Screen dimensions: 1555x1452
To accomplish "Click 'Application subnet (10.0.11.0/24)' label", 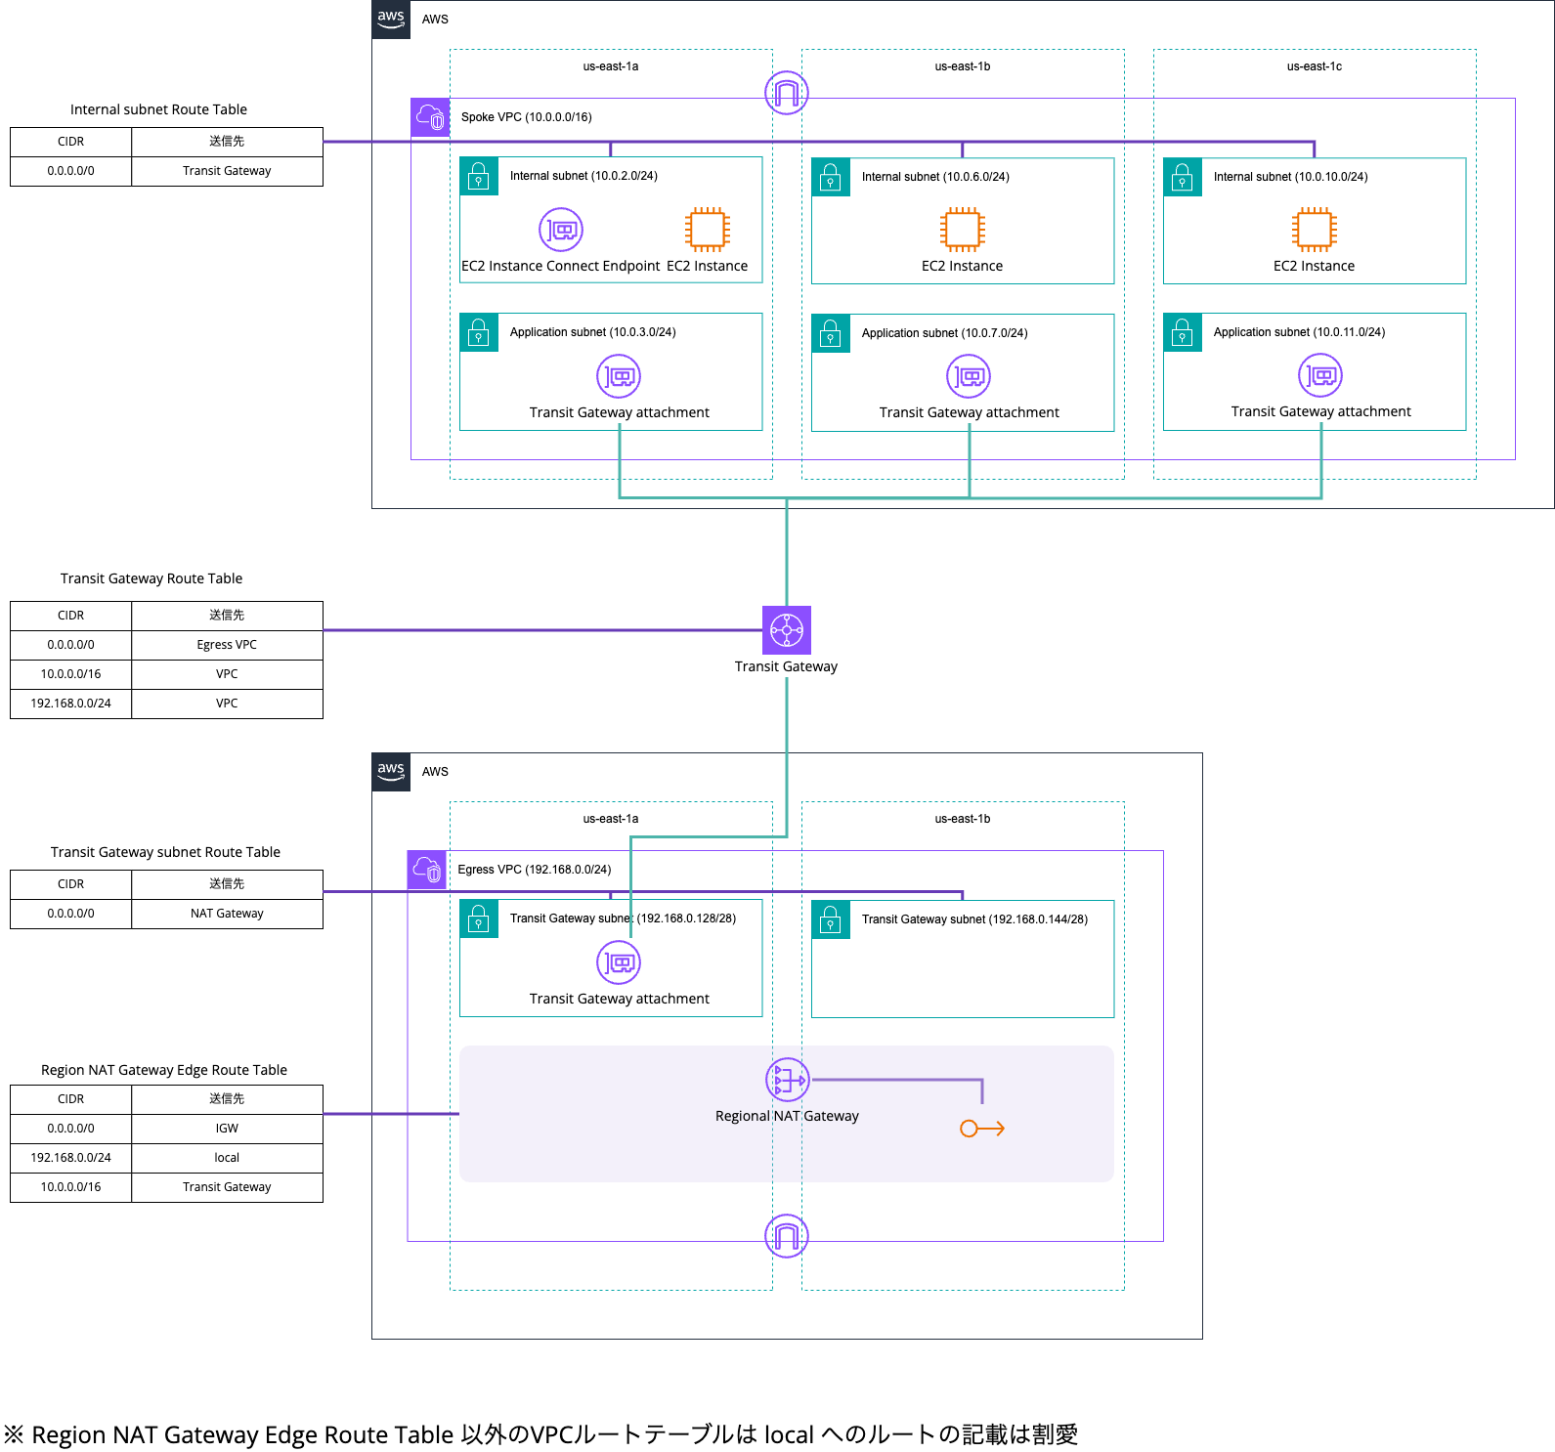I will click(x=1299, y=332).
